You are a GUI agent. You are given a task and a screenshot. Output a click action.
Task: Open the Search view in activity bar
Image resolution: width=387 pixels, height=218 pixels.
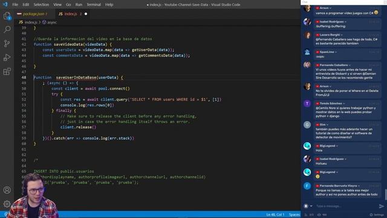point(7,30)
